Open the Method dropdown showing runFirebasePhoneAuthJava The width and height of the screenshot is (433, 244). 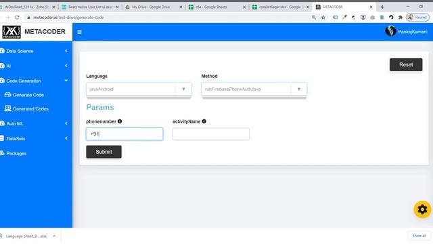[254, 89]
